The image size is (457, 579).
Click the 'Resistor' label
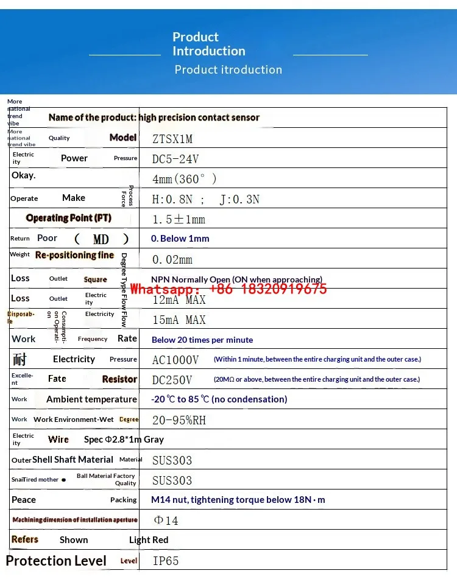119,379
